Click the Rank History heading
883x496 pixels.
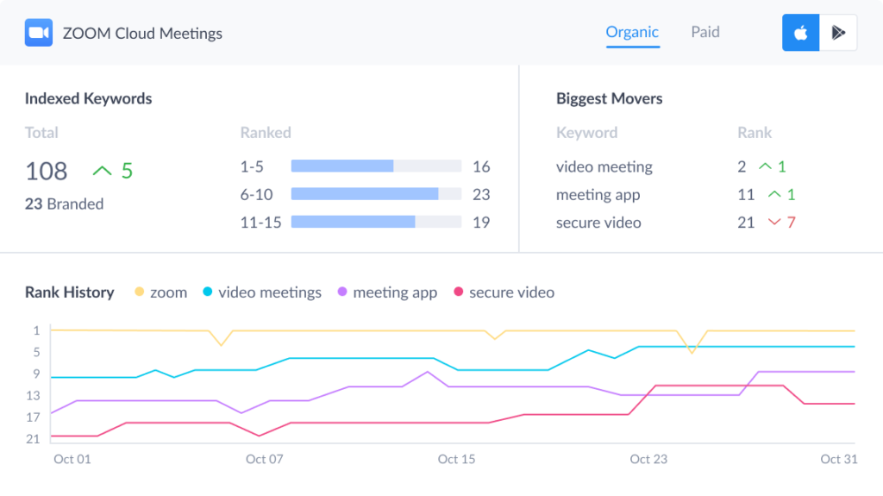[x=69, y=292]
